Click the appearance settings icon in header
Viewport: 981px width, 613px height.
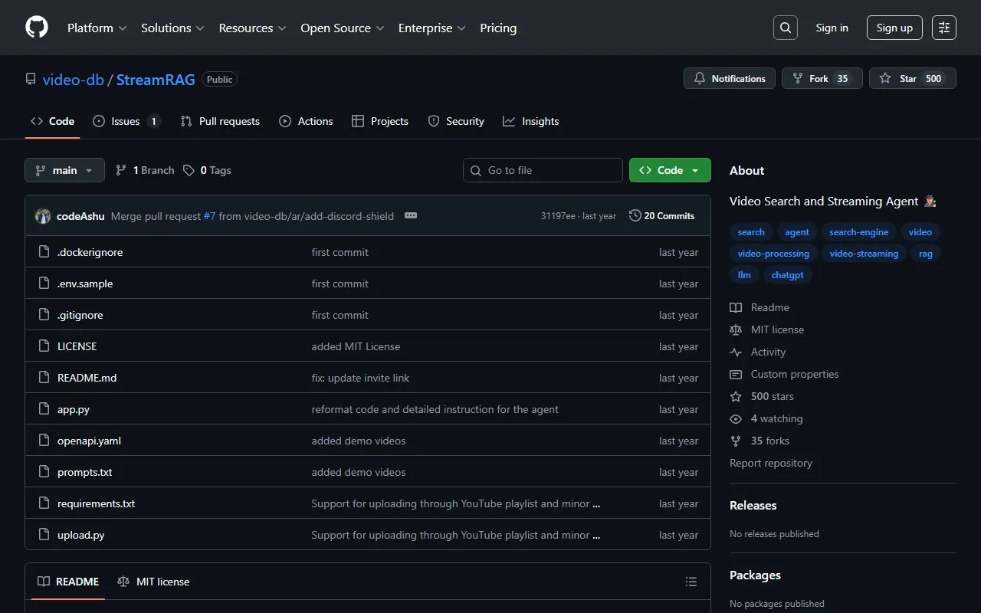tap(944, 28)
